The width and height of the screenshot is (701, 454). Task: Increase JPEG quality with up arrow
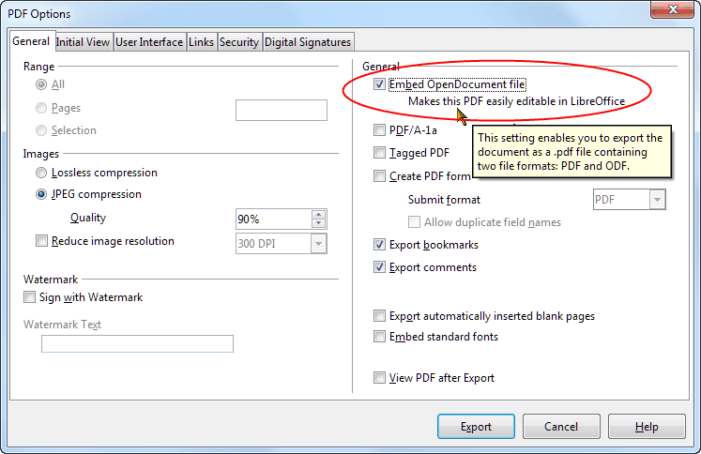click(x=318, y=214)
